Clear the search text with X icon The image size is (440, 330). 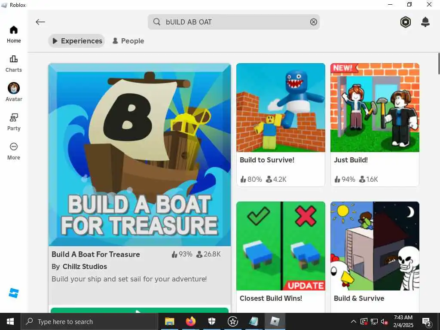[313, 22]
